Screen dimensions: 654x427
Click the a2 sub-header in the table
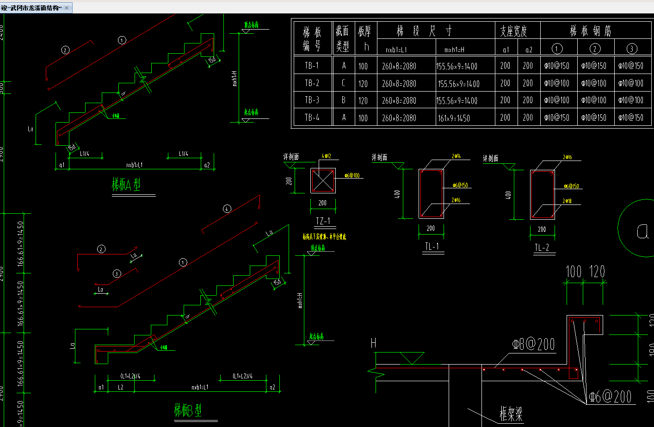pos(529,50)
